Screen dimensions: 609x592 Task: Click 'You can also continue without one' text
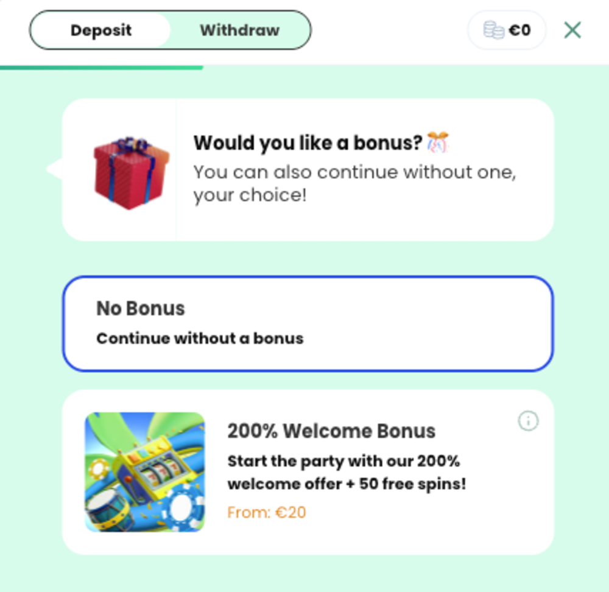coord(354,172)
